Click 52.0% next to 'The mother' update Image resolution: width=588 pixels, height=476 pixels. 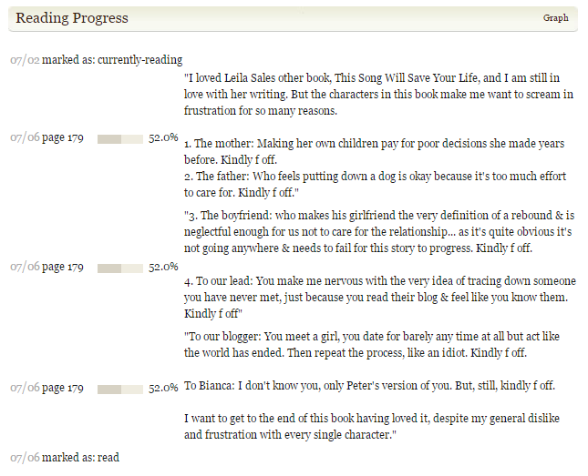click(163, 137)
